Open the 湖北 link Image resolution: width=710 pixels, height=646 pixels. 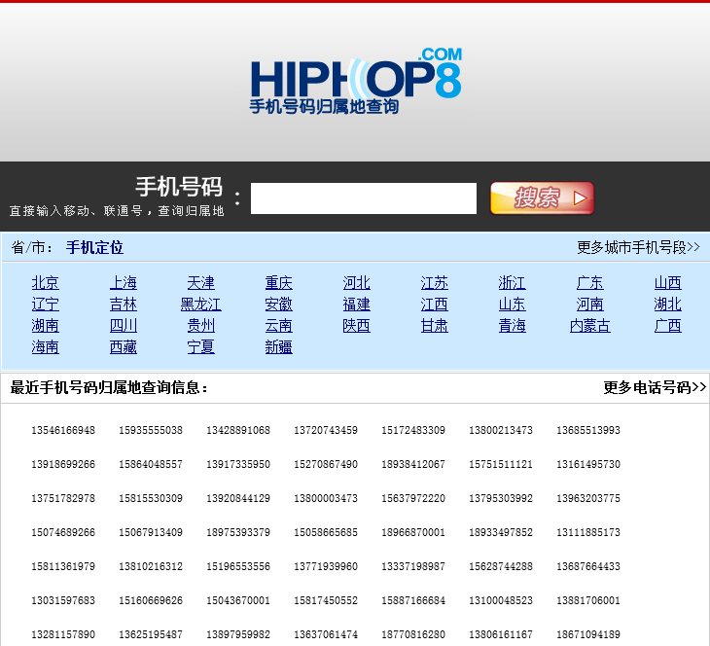pos(668,304)
